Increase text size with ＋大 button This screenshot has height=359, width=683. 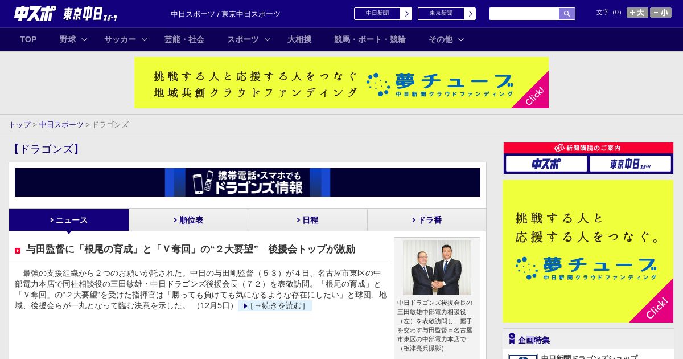pyautogui.click(x=637, y=13)
